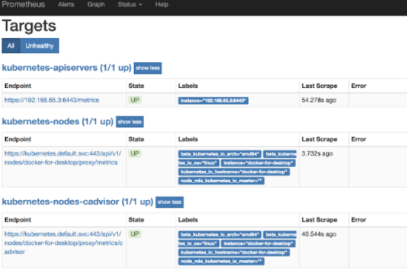Click the UP state in apiservers row
Screen dimensions: 407x272
click(135, 100)
